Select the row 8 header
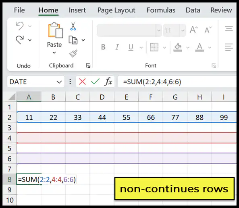Image resolution: width=239 pixels, height=208 pixels. (10, 179)
